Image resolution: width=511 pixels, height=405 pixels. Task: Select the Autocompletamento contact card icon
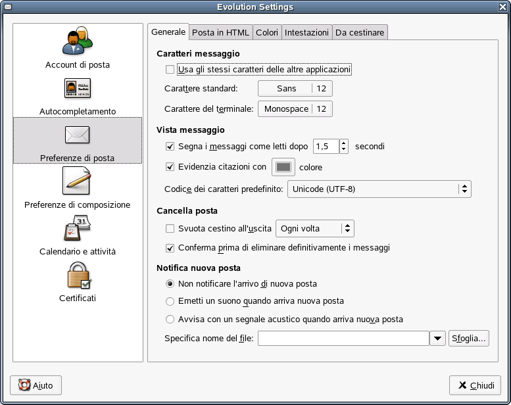point(78,88)
